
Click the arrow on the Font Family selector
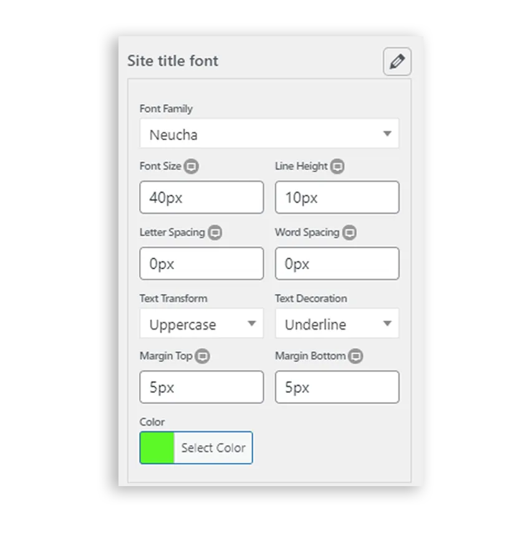[387, 133]
